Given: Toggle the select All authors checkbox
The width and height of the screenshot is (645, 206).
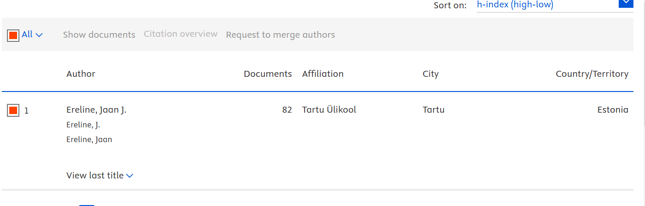Looking at the screenshot, I should (13, 35).
